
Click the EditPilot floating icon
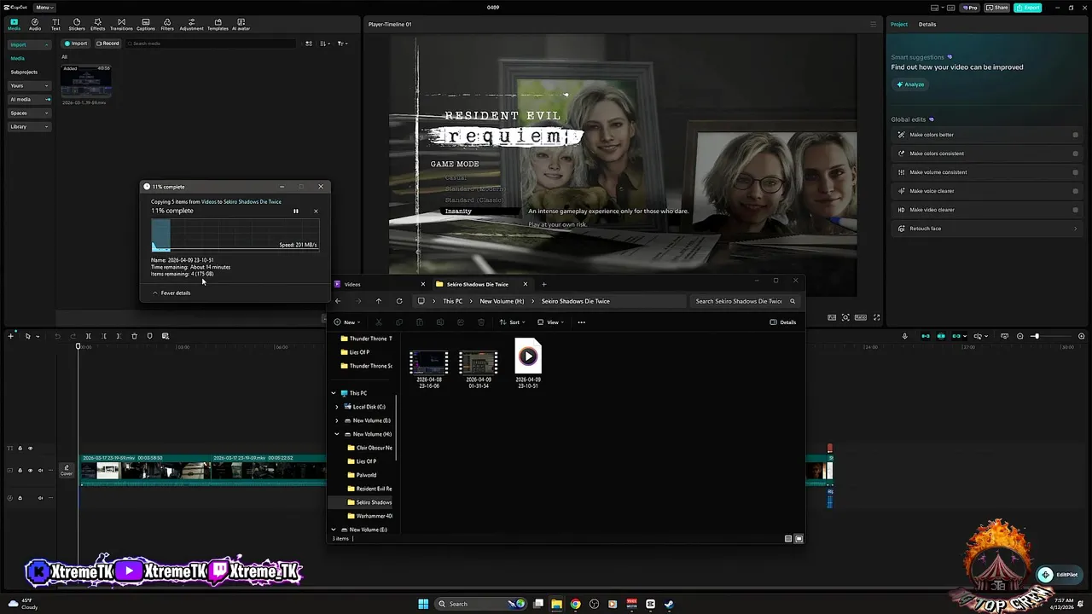(x=1046, y=575)
